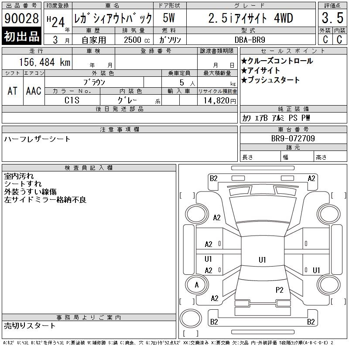Select the spare tire circle below the diagram
The width and height of the screenshot is (349, 349).
[191, 318]
